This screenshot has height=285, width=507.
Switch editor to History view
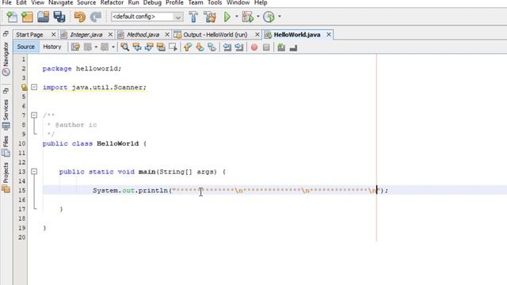(x=52, y=47)
